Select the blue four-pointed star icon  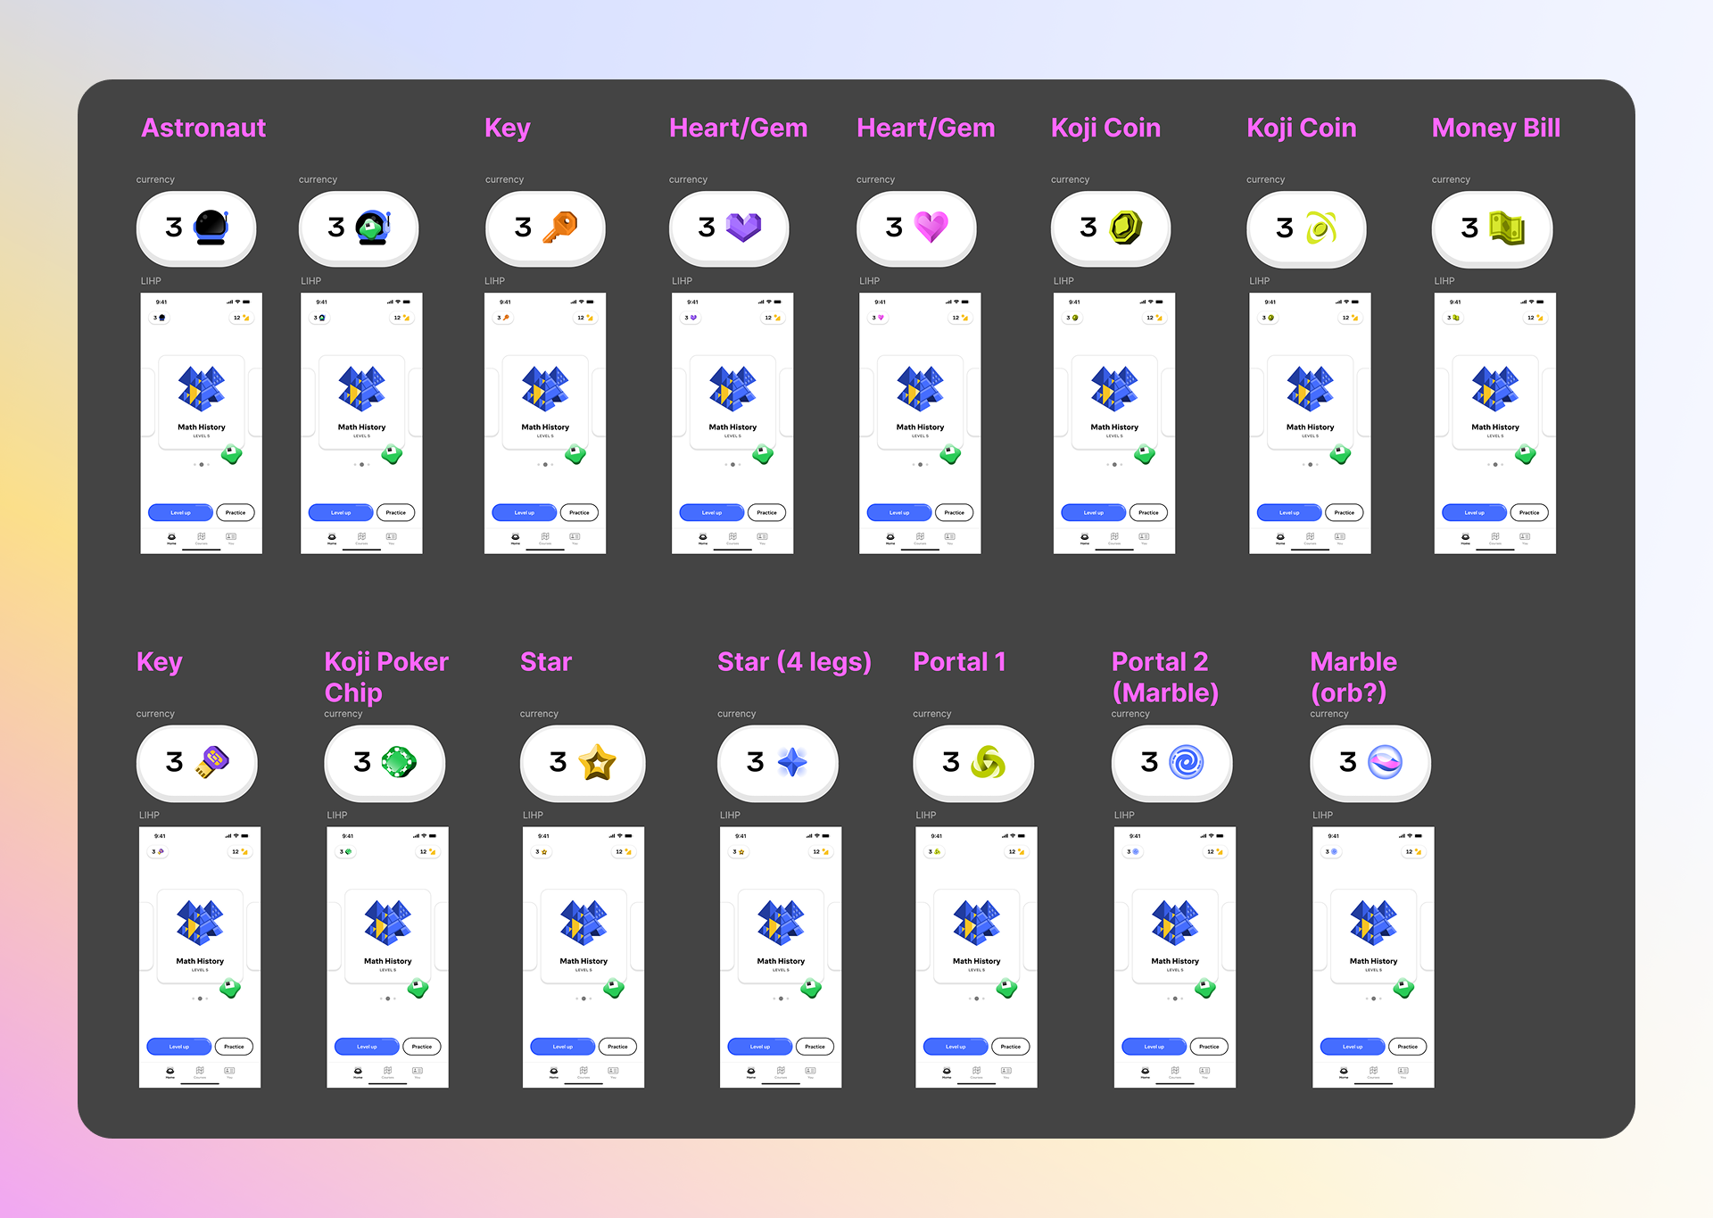[792, 762]
